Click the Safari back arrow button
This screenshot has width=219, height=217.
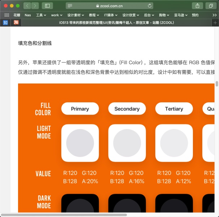[x=27, y=6]
